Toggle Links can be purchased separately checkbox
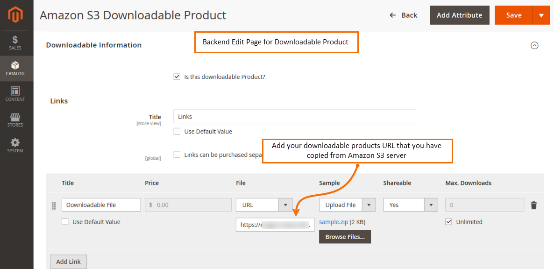 177,155
